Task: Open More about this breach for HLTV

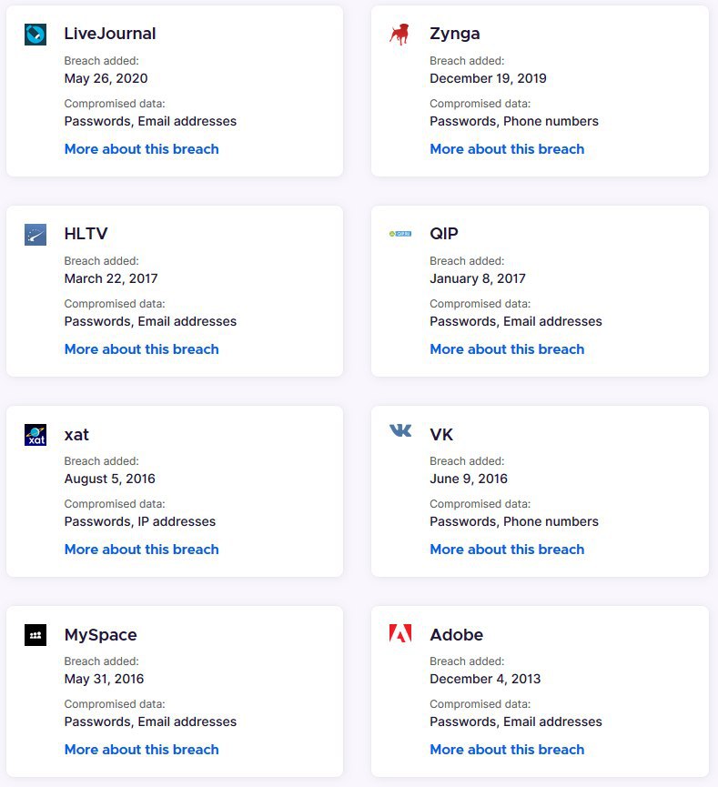Action: tap(142, 349)
